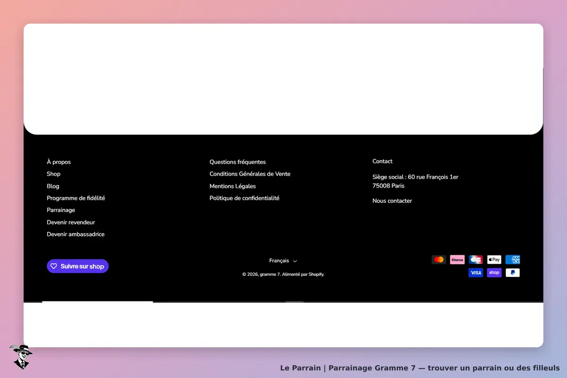Open Questions fréquentes link
Viewport: 567px width, 378px height.
(238, 162)
